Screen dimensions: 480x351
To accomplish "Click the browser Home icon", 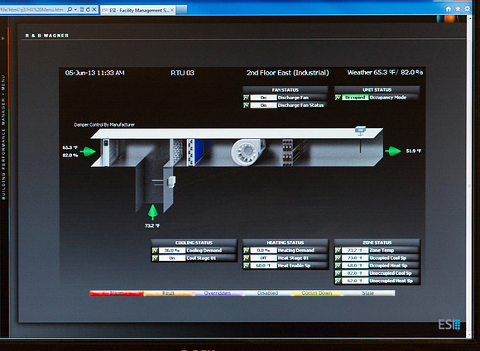I will coord(449,9).
